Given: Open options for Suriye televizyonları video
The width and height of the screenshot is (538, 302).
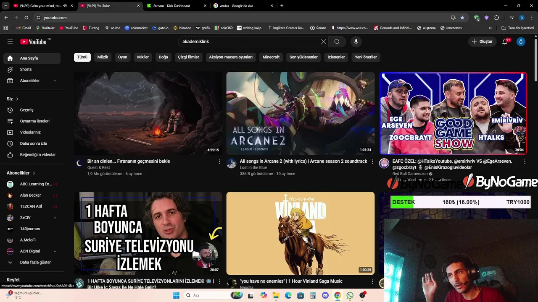Looking at the screenshot, I should [x=219, y=281].
